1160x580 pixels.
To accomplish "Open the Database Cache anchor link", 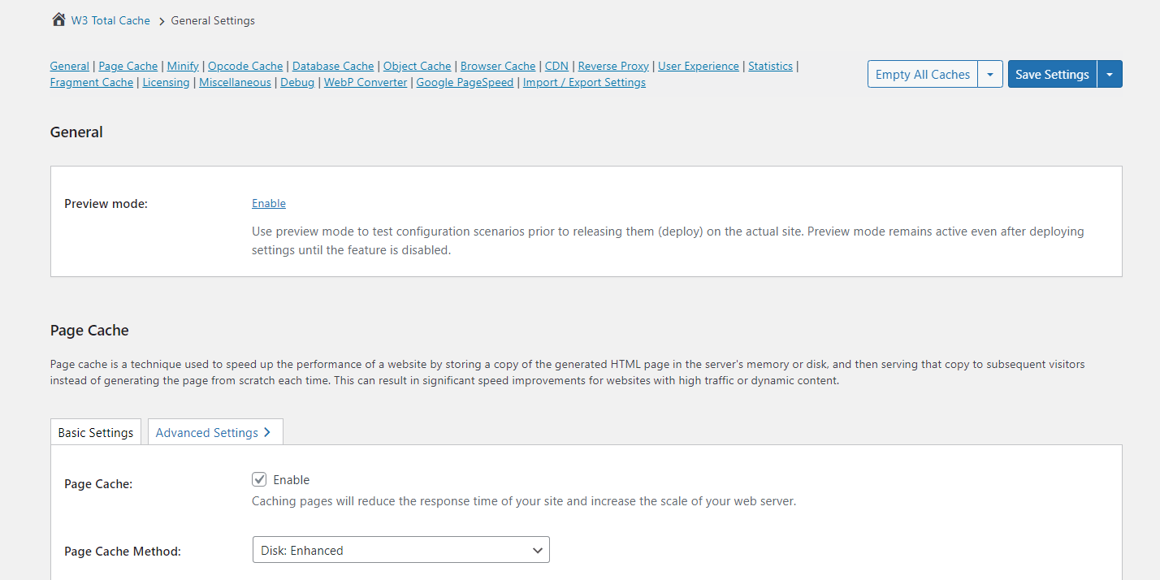I will coord(333,66).
